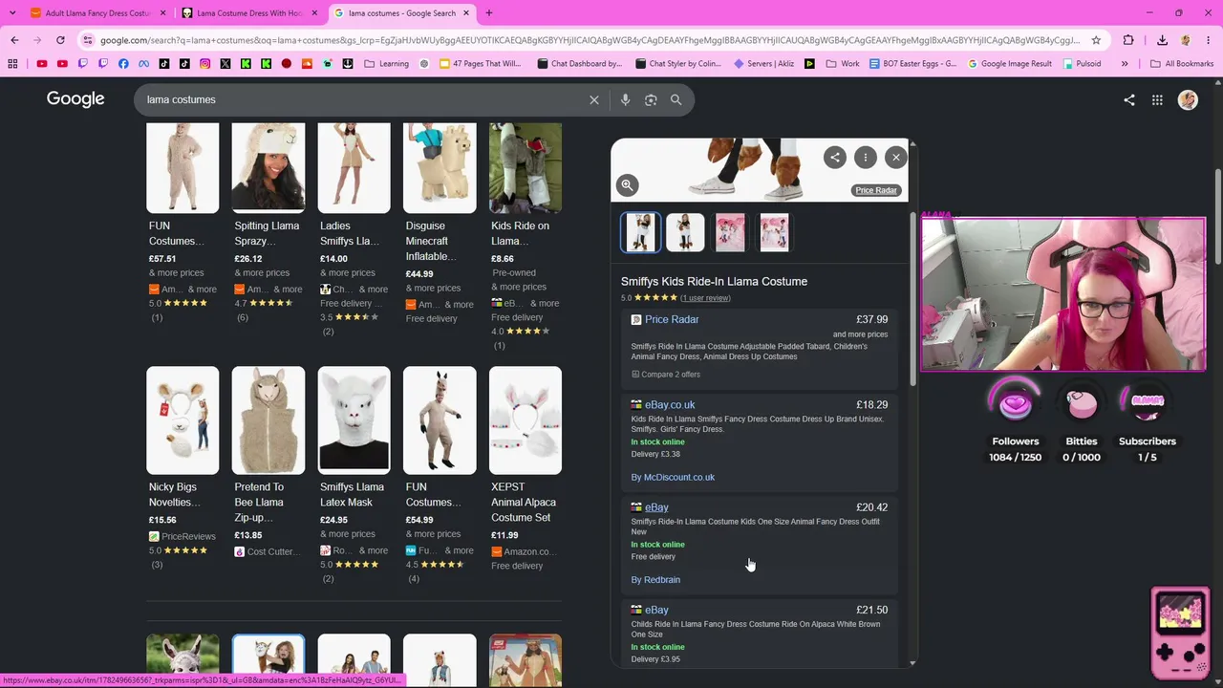Image resolution: width=1223 pixels, height=688 pixels.
Task: Open the Chrome profile avatar
Action: (x=1186, y=40)
